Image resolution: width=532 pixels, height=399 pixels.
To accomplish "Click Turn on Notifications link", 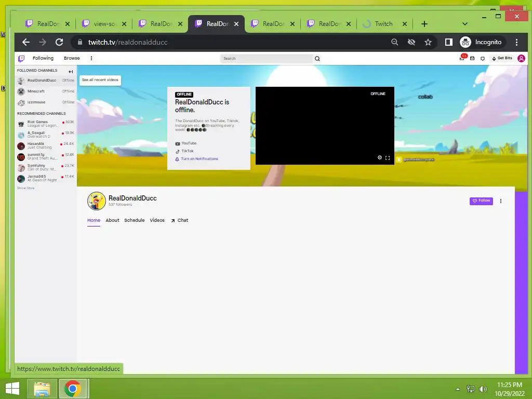I will 197,159.
